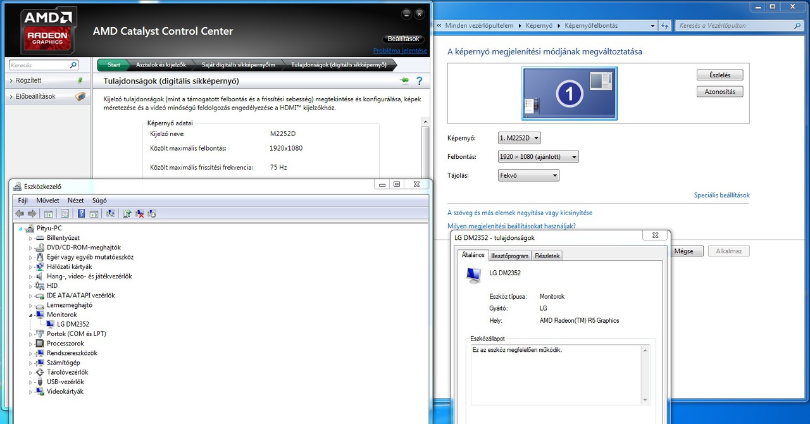Click the Képernyő breadcrumb in Vezérlőpult address bar
The height and width of the screenshot is (424, 810).
point(539,26)
